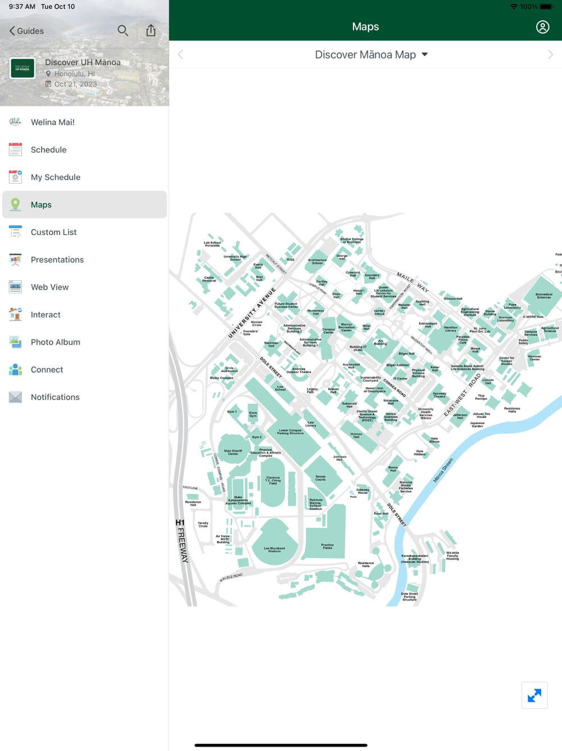Tap the Honolulu, HI location text
562x751 pixels.
pos(74,74)
